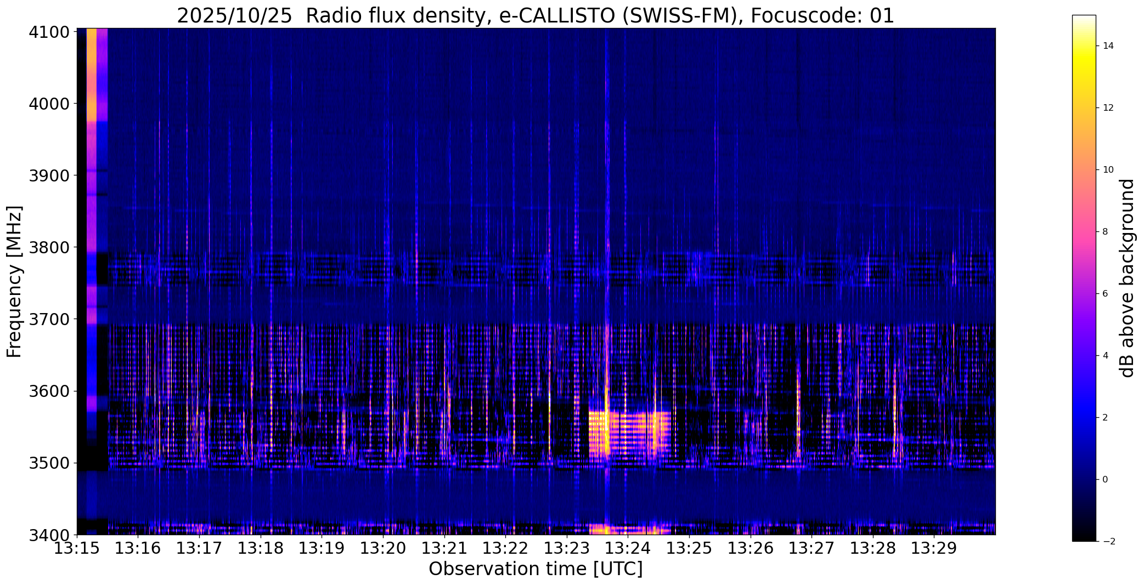Choose the 13:29 time tick label
Image resolution: width=1144 pixels, height=585 pixels.
pos(934,548)
